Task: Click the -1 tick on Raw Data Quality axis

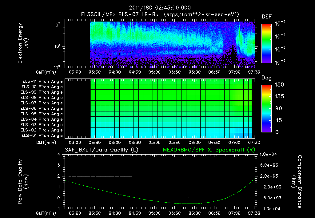Action: point(58,209)
